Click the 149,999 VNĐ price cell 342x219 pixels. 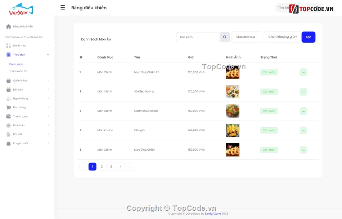click(196, 130)
